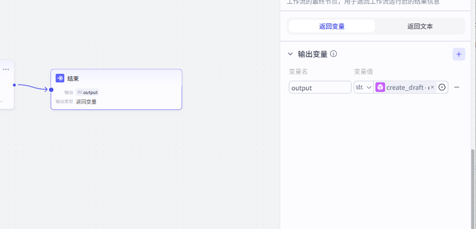Click the info icon beside 输出变量

tap(333, 54)
